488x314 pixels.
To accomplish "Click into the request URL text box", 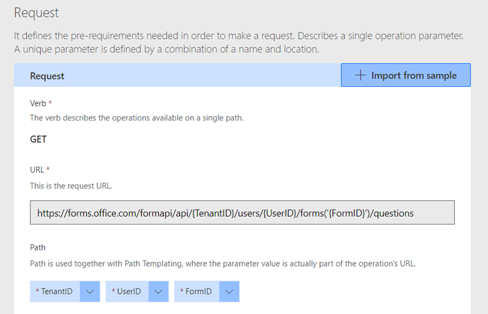I will pyautogui.click(x=242, y=213).
